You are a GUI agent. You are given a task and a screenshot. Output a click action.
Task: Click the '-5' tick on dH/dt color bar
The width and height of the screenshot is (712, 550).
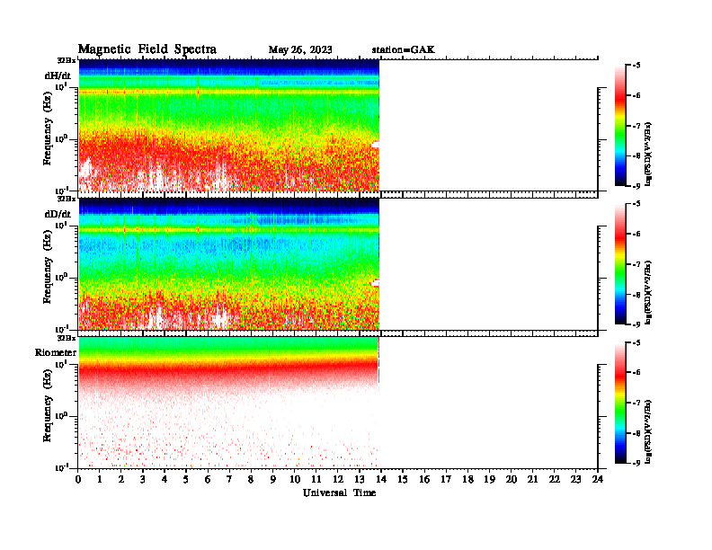click(x=636, y=66)
